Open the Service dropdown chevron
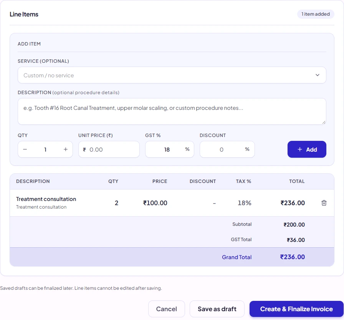This screenshot has height=320, width=344. [x=317, y=75]
